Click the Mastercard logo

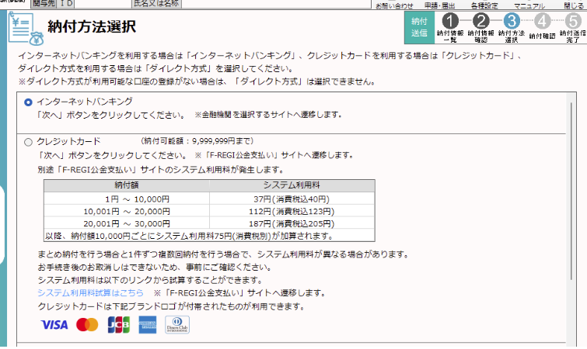[x=88, y=324]
